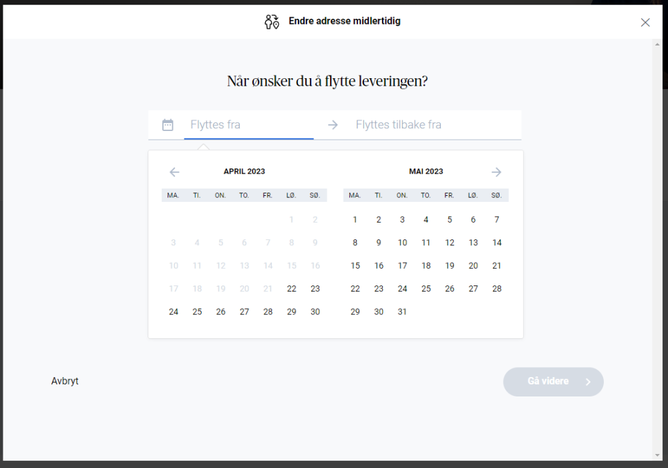The height and width of the screenshot is (468, 668).
Task: Pick April 27 in the calendar
Action: point(244,312)
